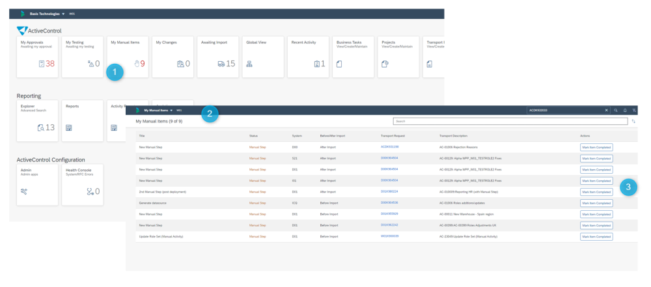Click the 'My Manual Items (9 of 9)' heading

tap(159, 121)
